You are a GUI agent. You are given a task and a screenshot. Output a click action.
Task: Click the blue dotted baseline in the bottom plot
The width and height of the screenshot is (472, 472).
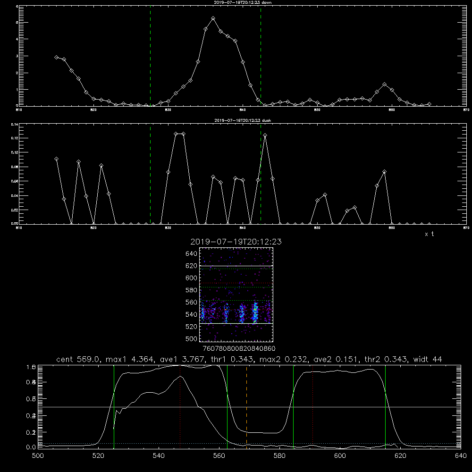tap(249, 443)
